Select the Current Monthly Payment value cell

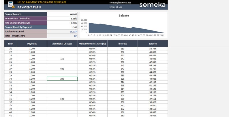(62, 27)
